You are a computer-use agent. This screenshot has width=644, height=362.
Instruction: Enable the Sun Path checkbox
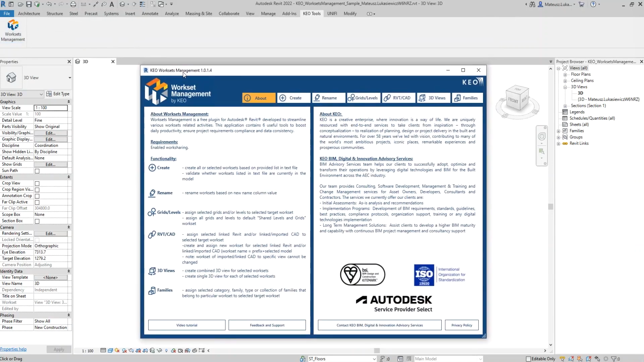click(37, 171)
